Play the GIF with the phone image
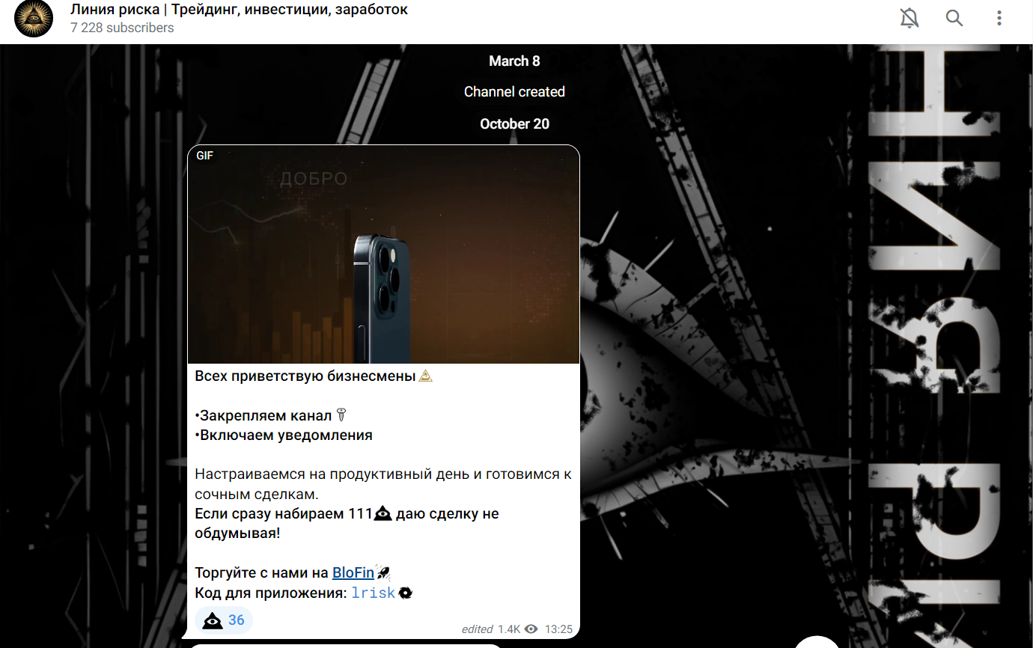The height and width of the screenshot is (648, 1033). [383, 254]
